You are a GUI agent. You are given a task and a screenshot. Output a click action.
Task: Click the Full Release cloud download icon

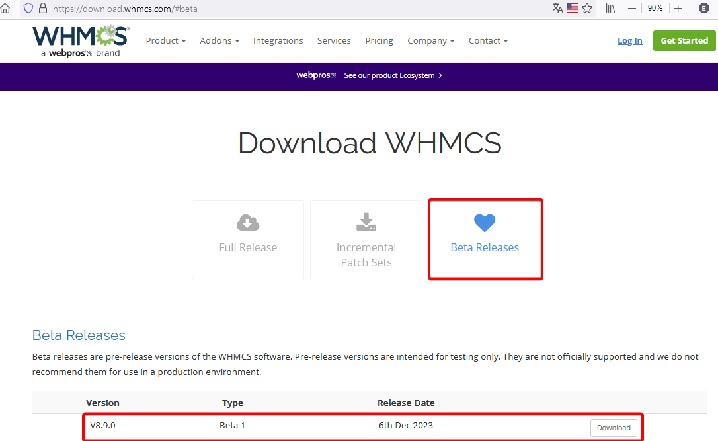point(248,223)
